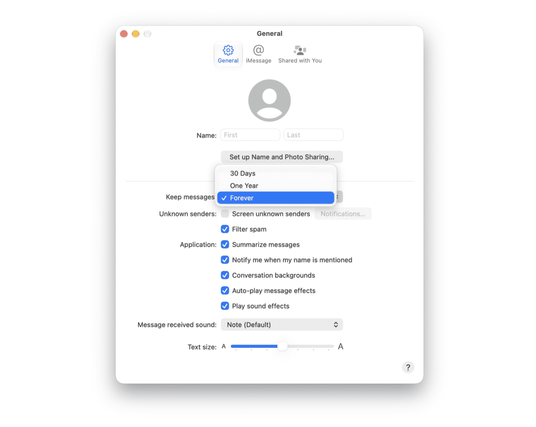Viewport: 536px width, 427px height.
Task: Click the Text size slider handle
Action: tap(283, 346)
